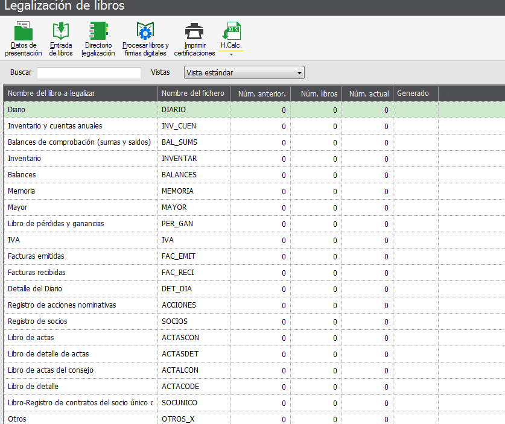Select Inventario y cuentas anuales row

coord(255,126)
